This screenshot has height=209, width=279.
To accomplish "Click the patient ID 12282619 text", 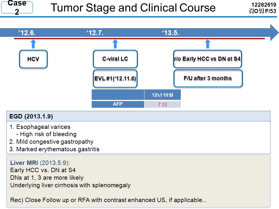I will (264, 5).
